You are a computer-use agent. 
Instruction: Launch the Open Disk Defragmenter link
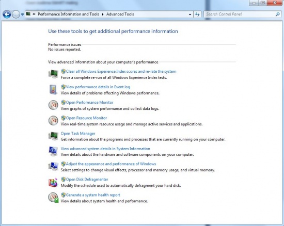(87, 180)
